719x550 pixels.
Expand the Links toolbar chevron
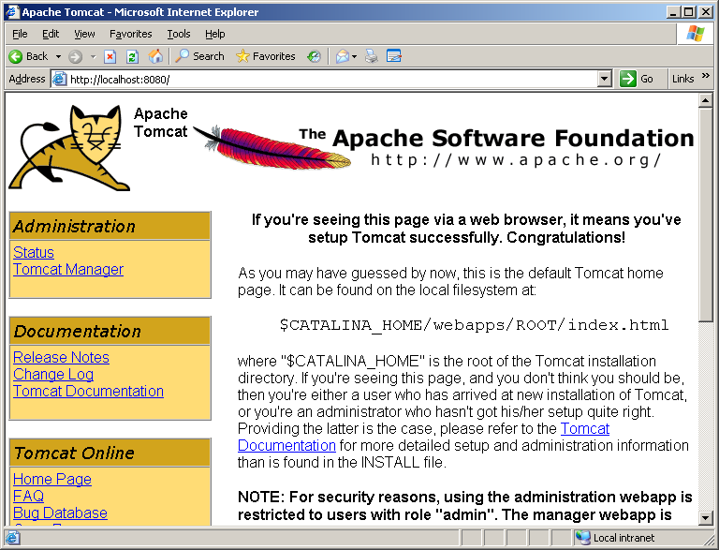point(706,75)
